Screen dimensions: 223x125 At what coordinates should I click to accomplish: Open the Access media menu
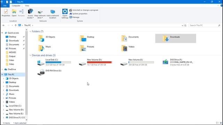[30, 14]
